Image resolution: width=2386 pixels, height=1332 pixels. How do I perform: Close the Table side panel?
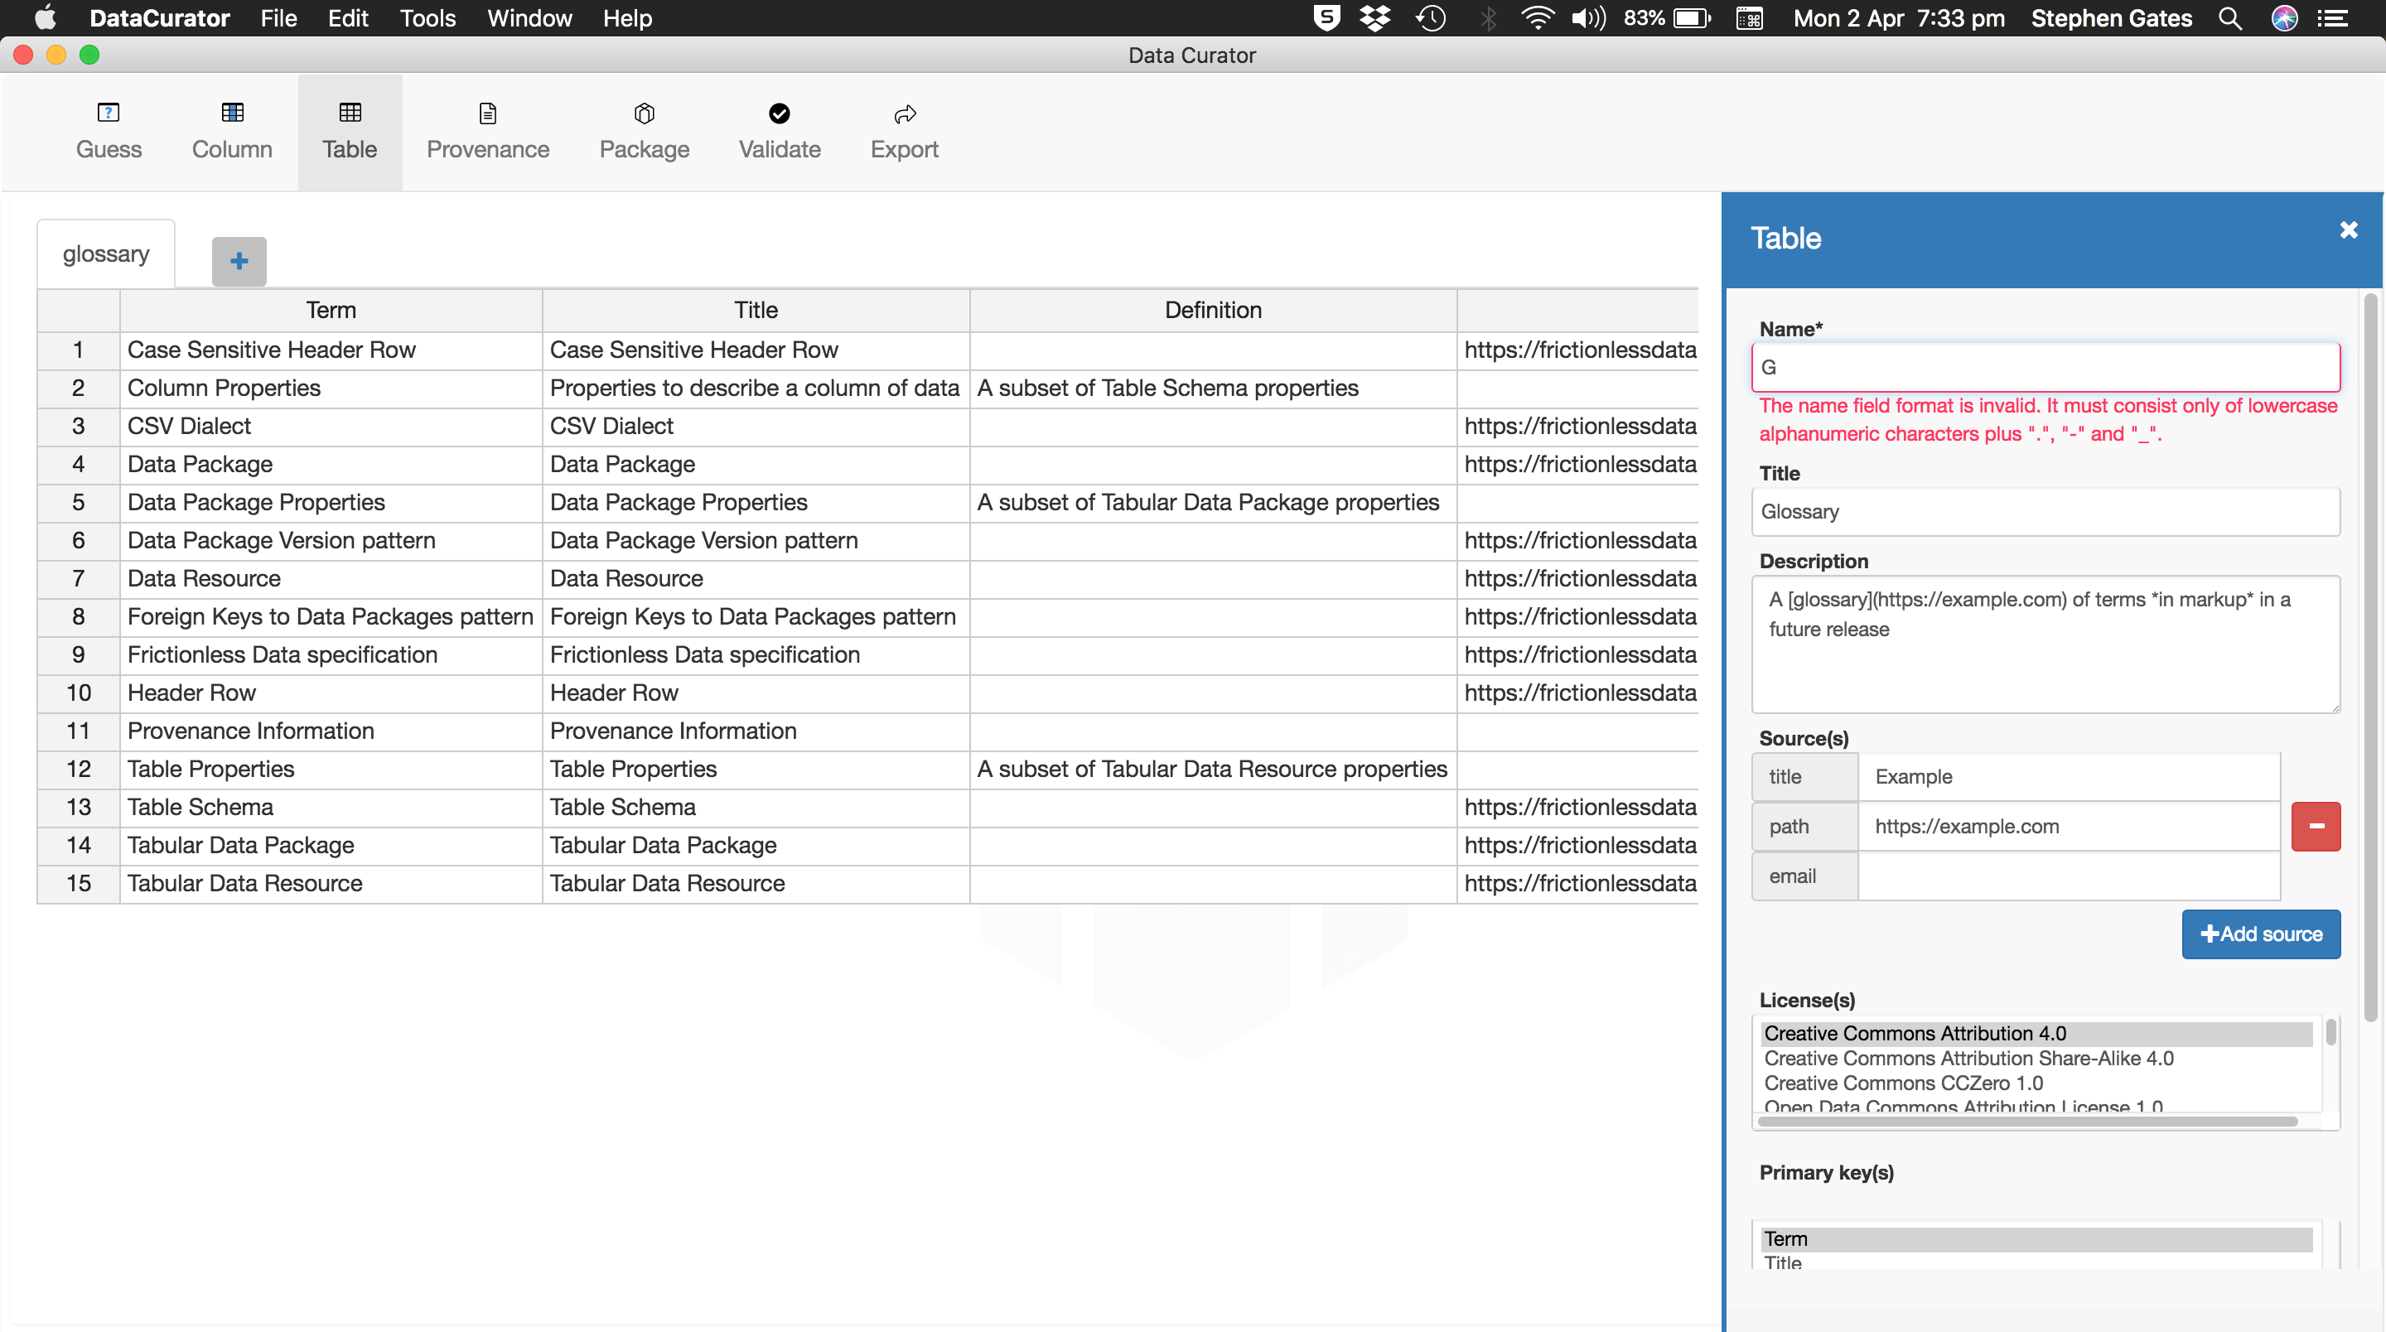point(2348,229)
